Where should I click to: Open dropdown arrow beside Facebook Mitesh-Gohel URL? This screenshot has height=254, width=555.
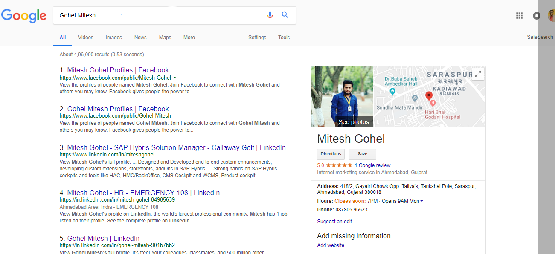(x=174, y=78)
